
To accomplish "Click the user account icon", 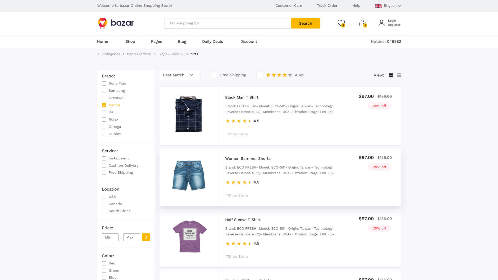I will pyautogui.click(x=381, y=23).
